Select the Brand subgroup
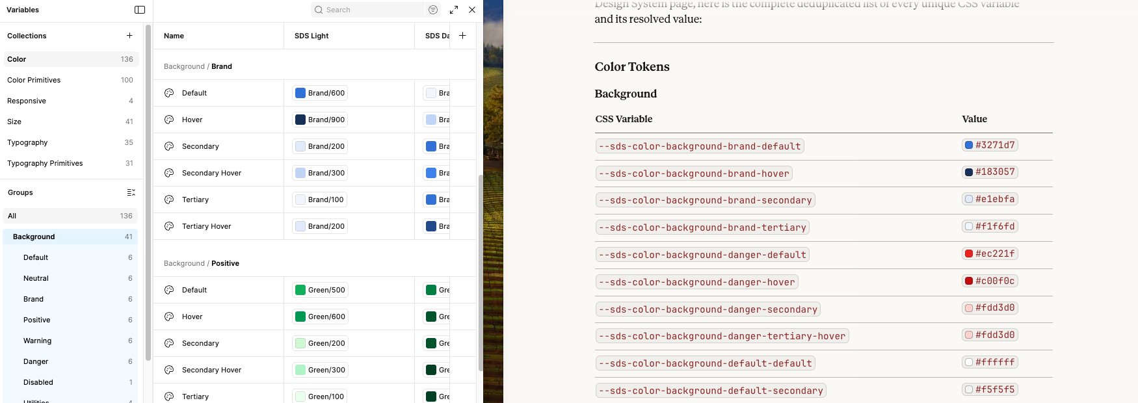This screenshot has width=1138, height=403. pos(70,299)
